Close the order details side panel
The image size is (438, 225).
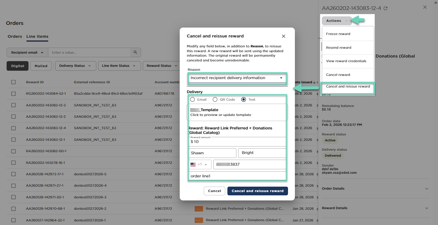(425, 7)
